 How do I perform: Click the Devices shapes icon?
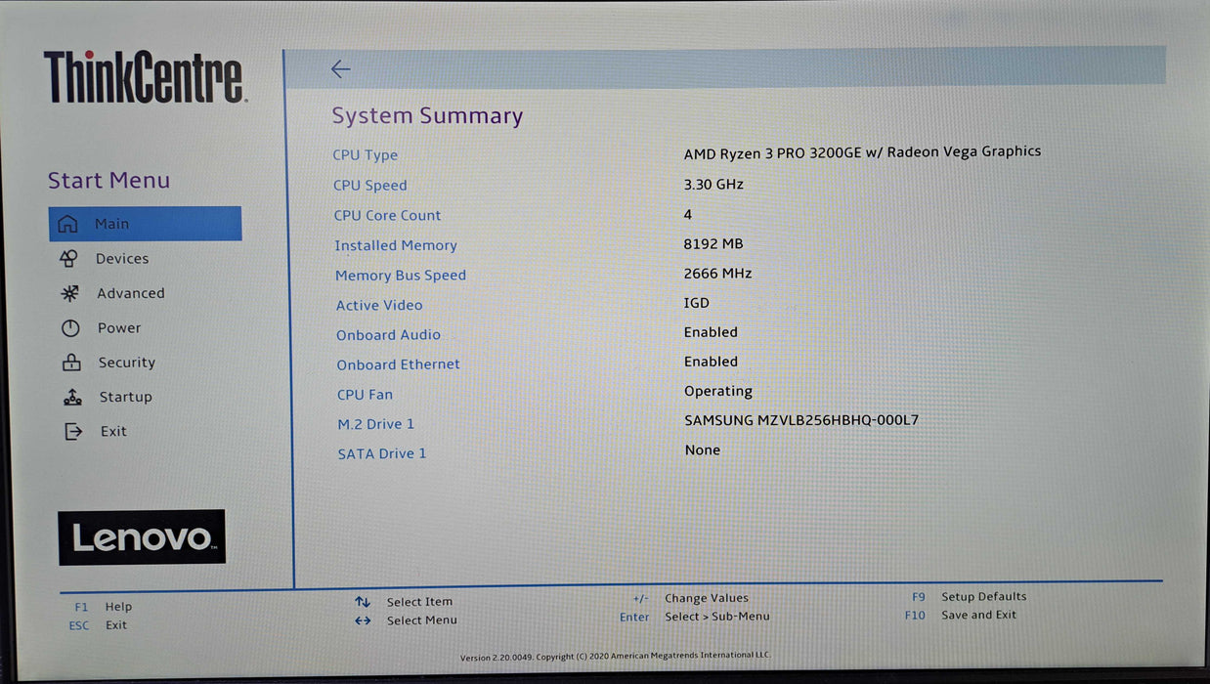[x=68, y=258]
